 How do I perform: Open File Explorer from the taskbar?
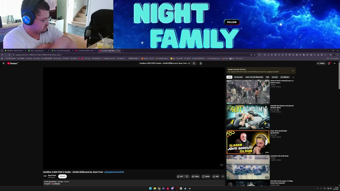(155, 189)
